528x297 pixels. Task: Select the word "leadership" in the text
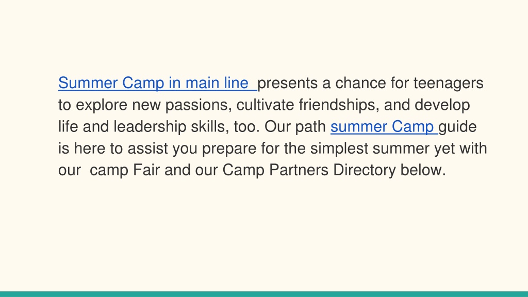150,127
